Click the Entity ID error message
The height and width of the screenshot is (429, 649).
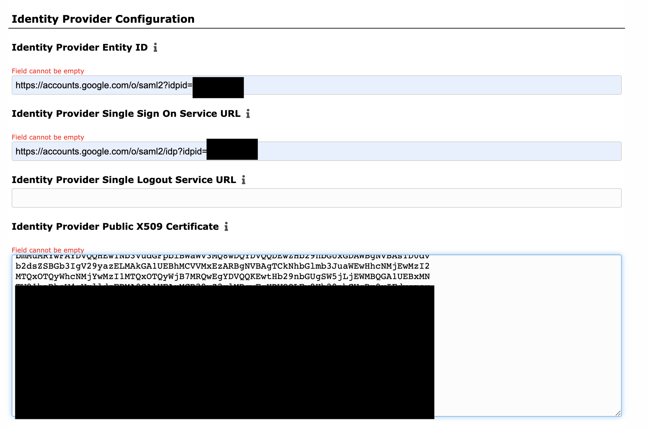point(48,71)
